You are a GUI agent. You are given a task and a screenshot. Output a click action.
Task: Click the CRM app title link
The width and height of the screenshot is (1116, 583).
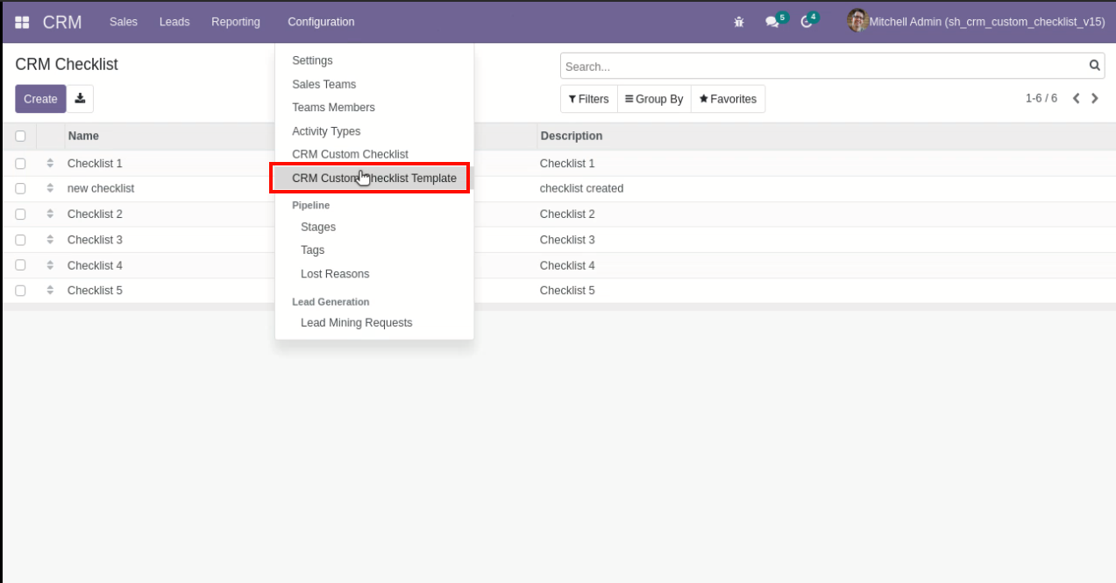pos(62,22)
